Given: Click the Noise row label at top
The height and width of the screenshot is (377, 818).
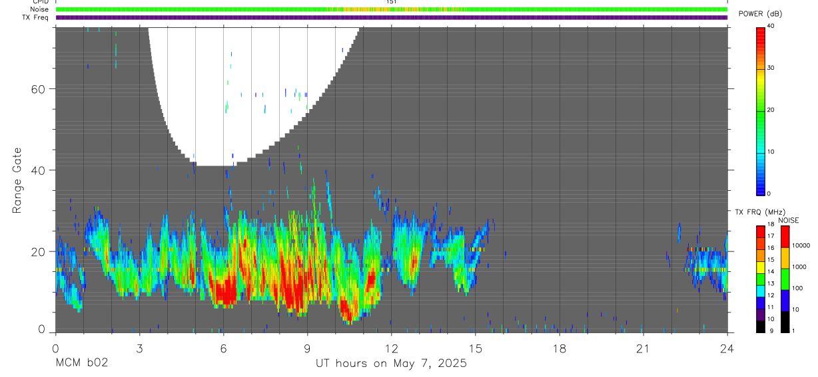Looking at the screenshot, I should 39,9.
